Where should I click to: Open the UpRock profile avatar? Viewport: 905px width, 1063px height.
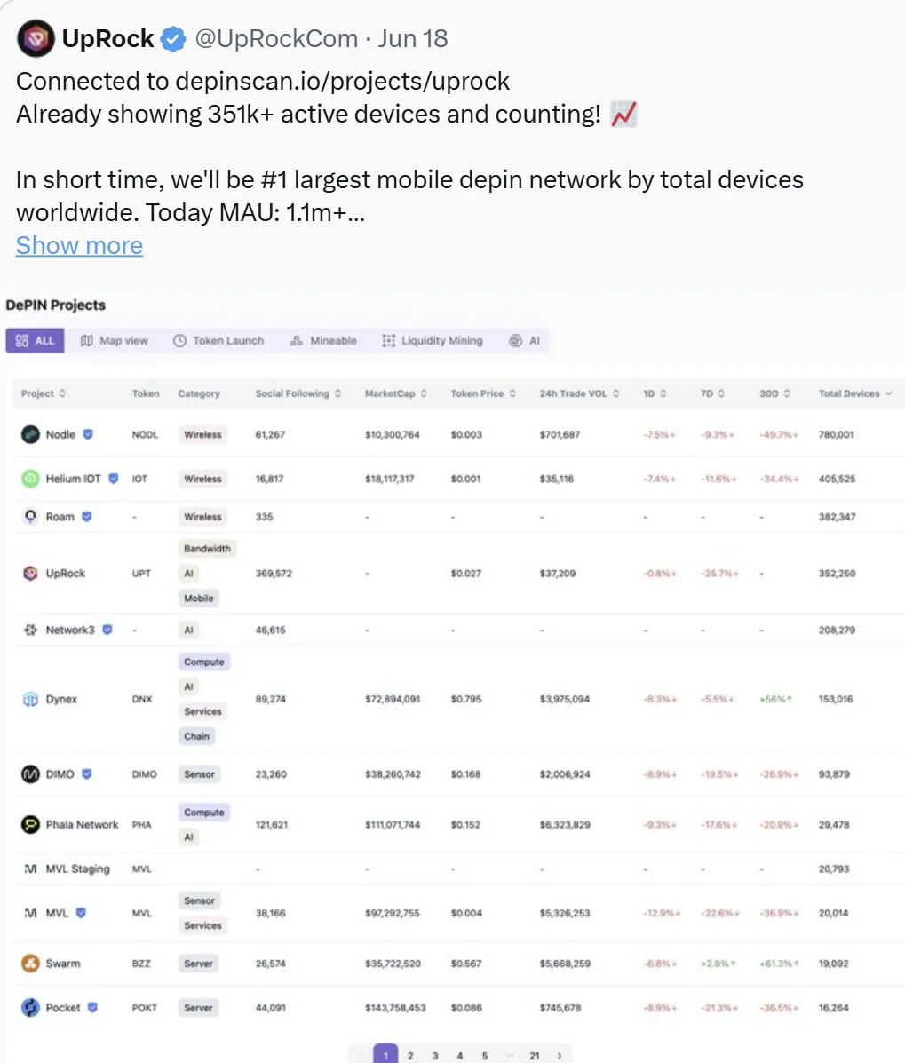(36, 39)
